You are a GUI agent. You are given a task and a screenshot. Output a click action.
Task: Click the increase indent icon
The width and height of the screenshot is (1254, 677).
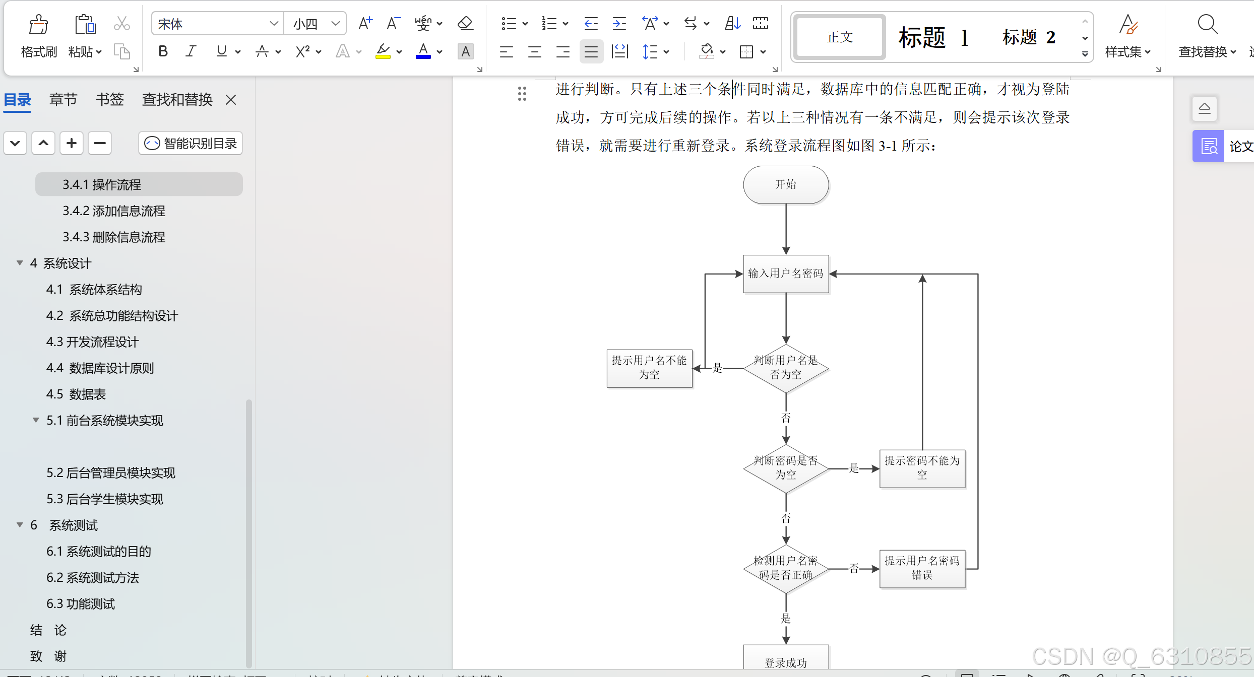click(x=619, y=23)
